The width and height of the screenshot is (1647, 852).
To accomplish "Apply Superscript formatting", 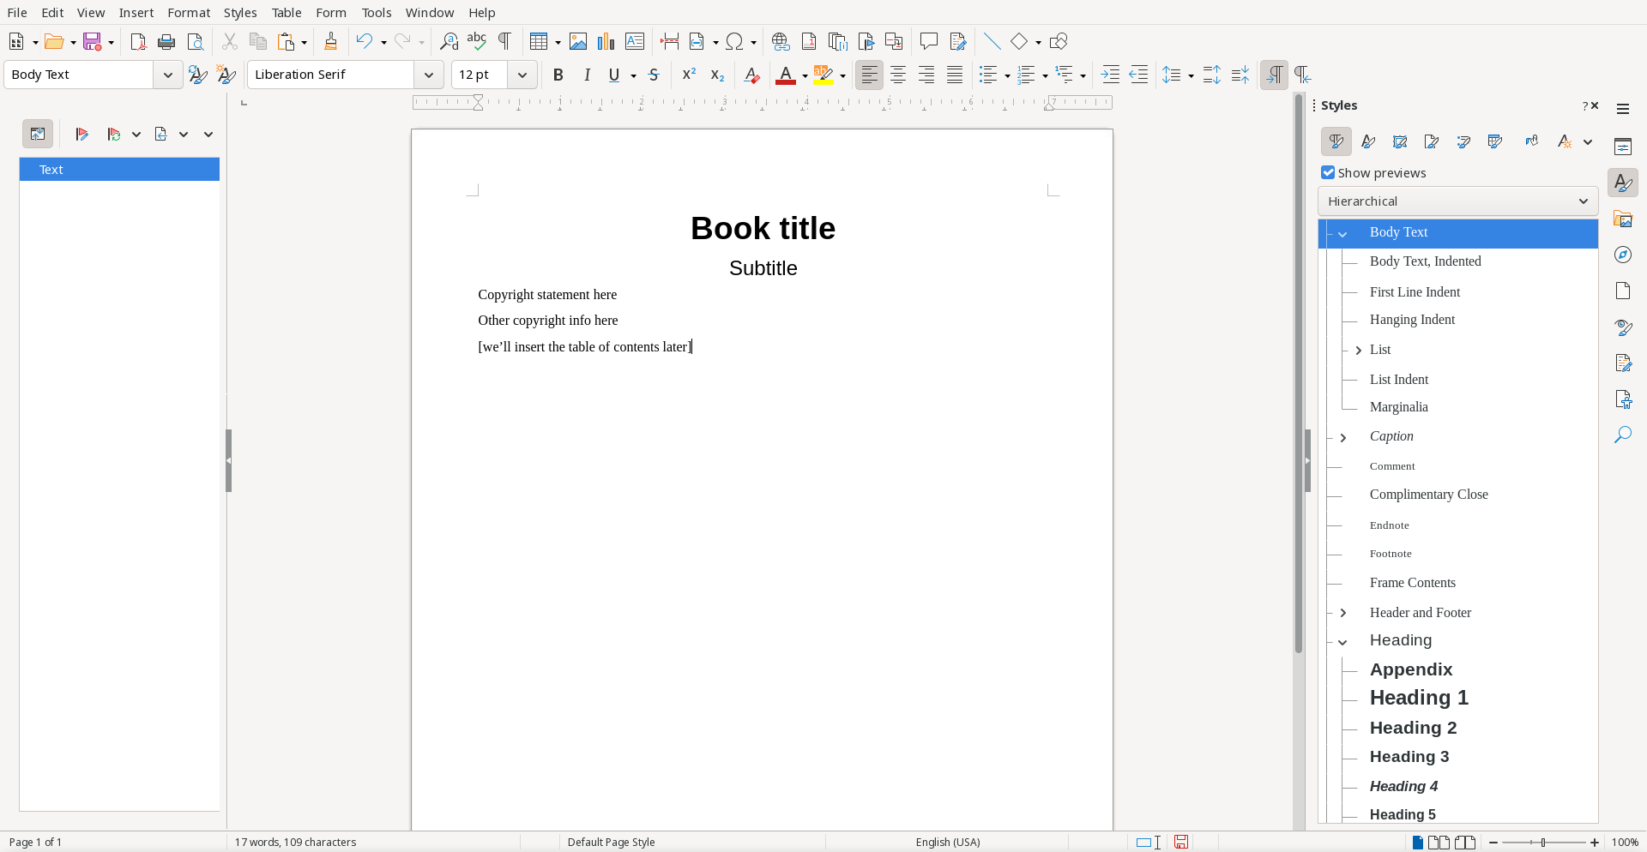I will (x=689, y=75).
